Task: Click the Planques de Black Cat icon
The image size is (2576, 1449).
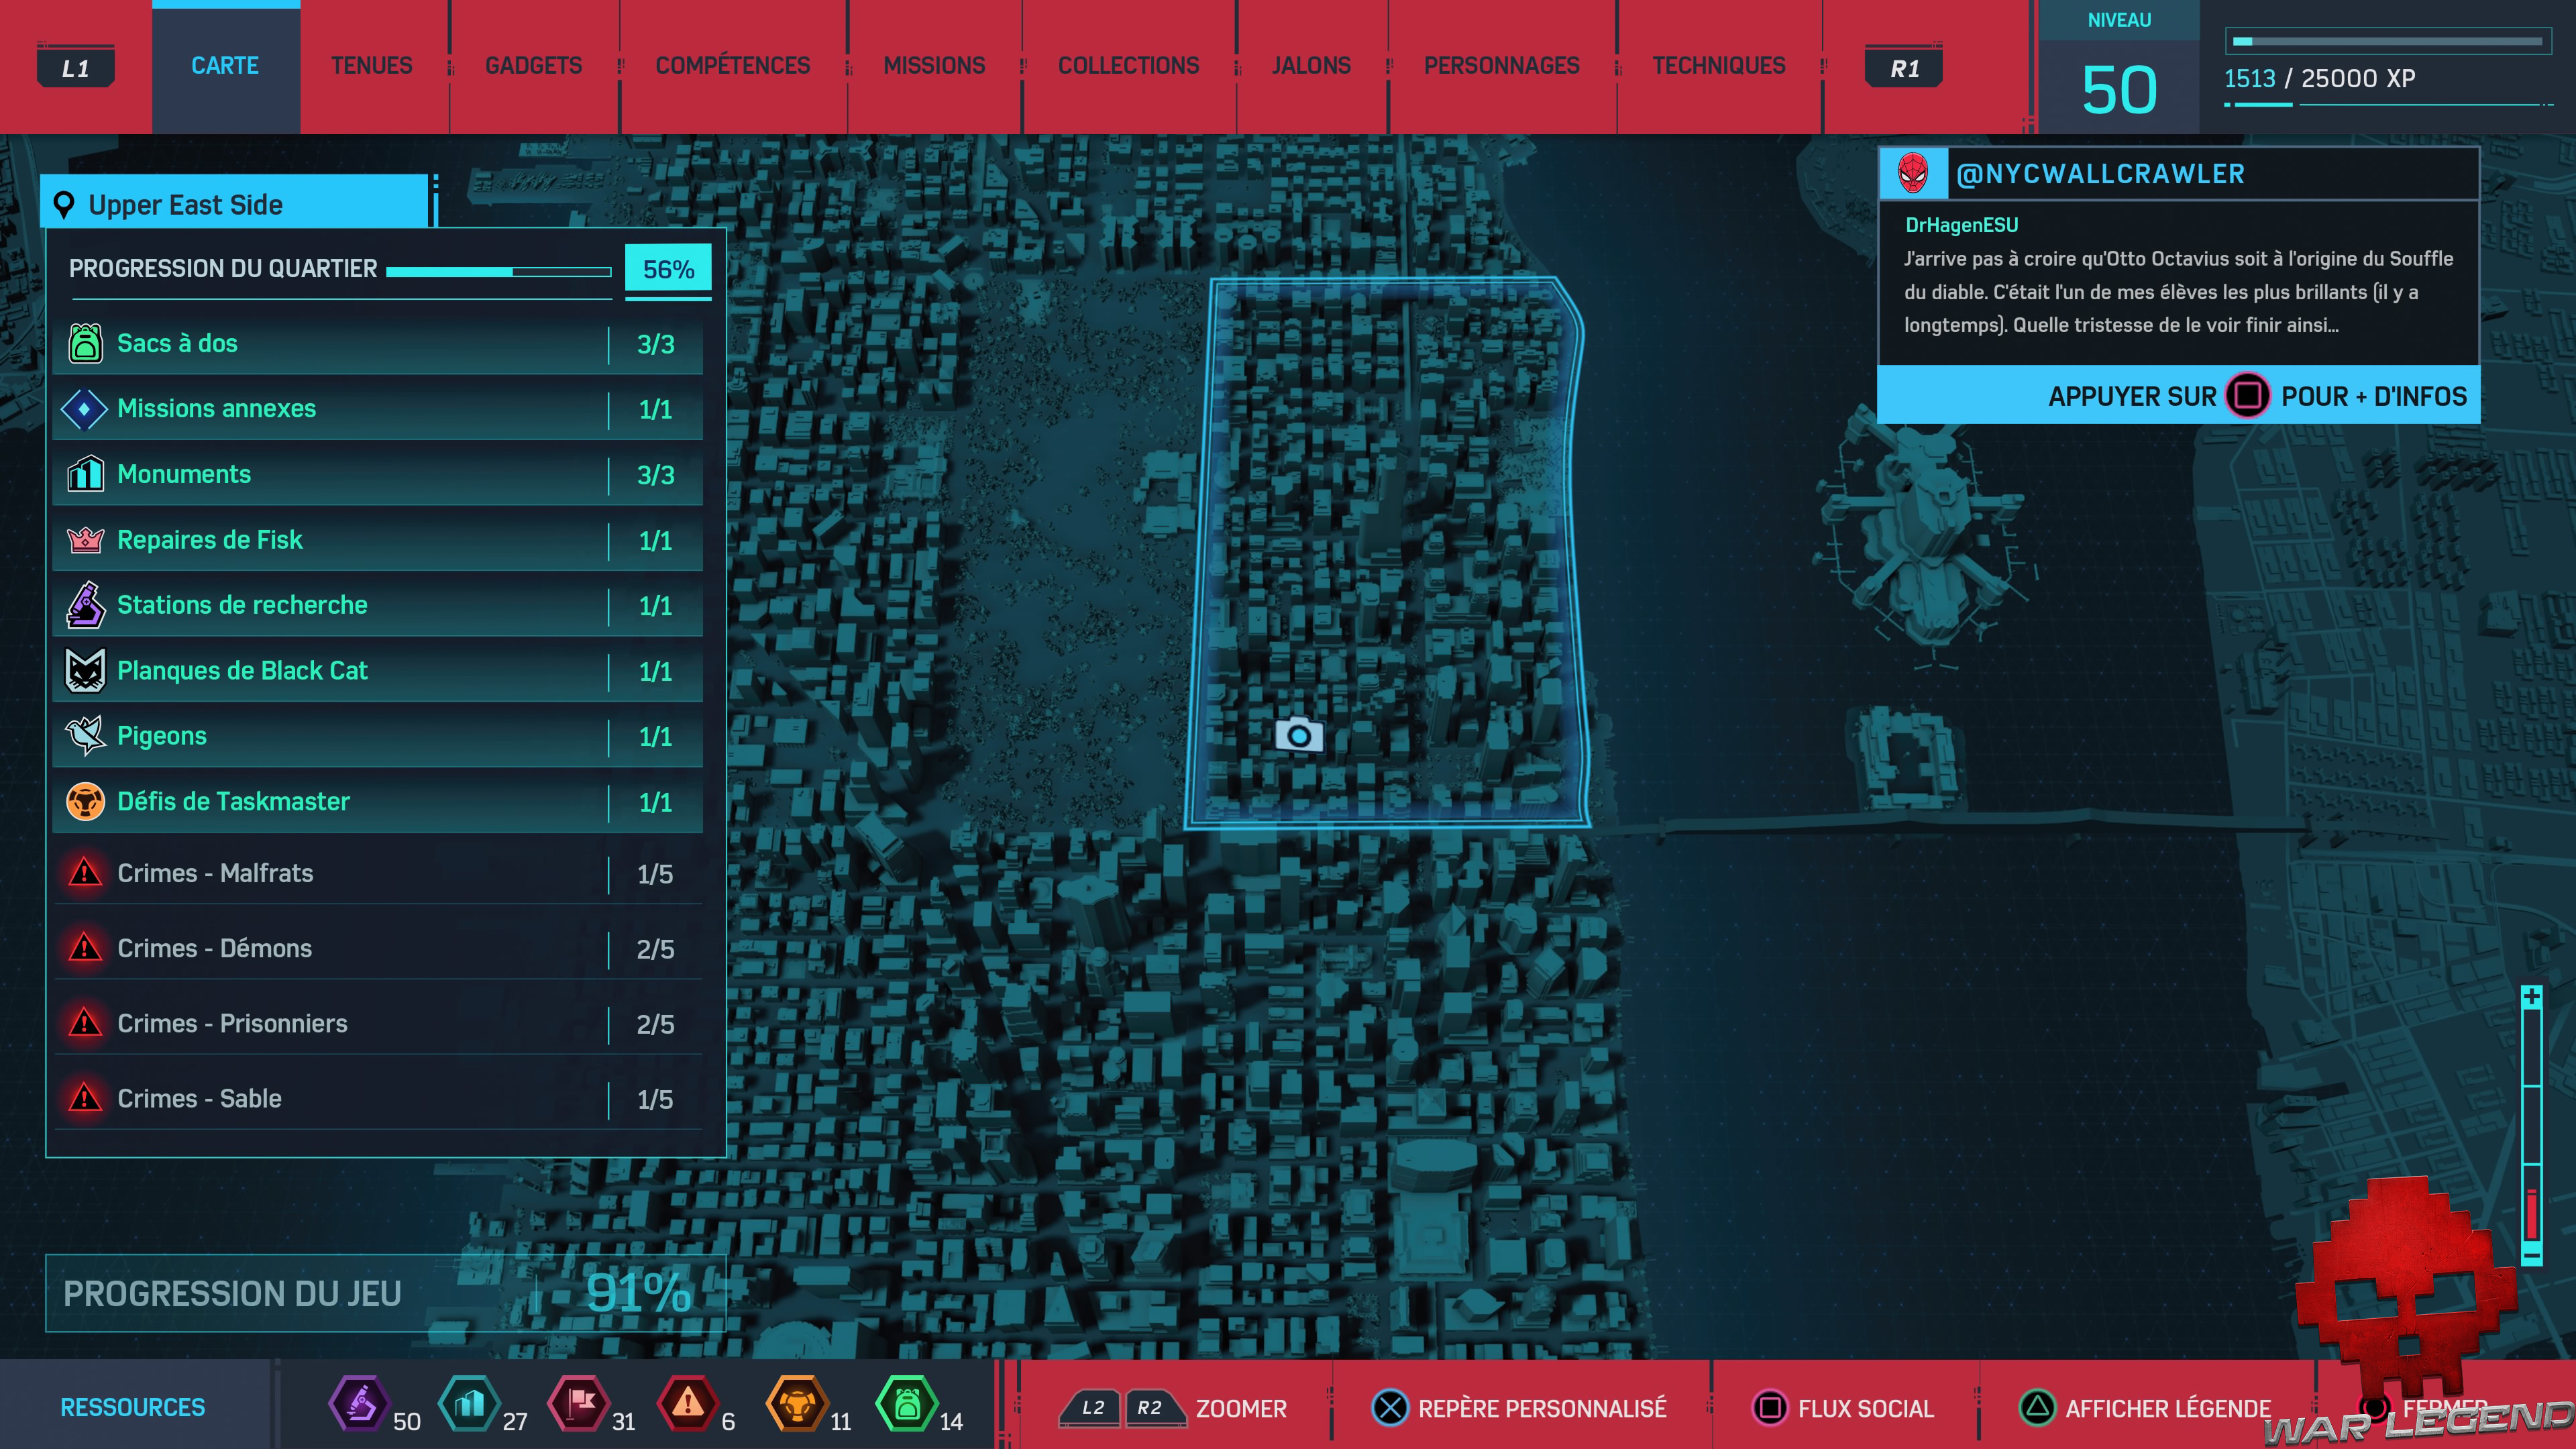Action: tap(85, 670)
